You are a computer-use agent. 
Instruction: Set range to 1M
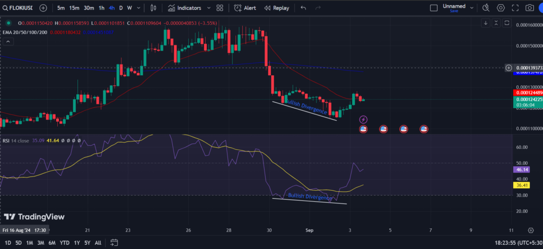pos(30,243)
